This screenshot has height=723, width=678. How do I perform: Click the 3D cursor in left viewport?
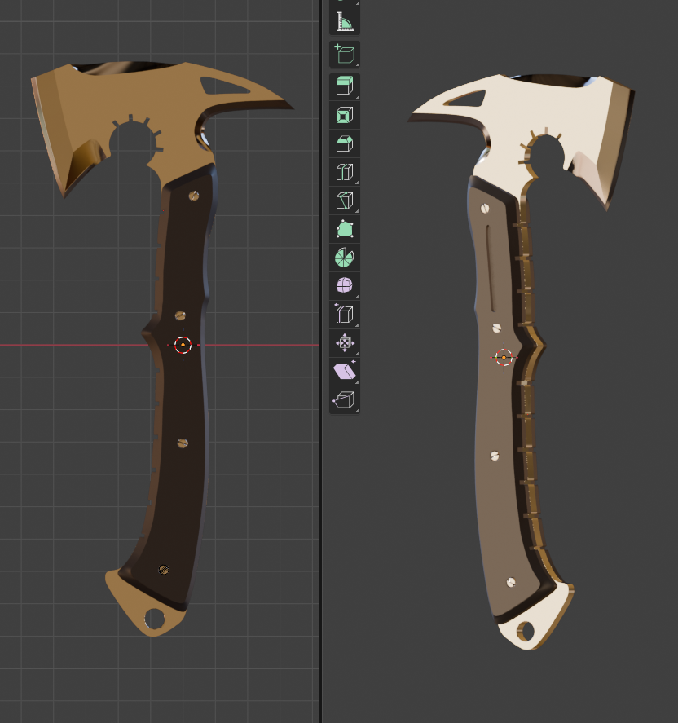[183, 345]
